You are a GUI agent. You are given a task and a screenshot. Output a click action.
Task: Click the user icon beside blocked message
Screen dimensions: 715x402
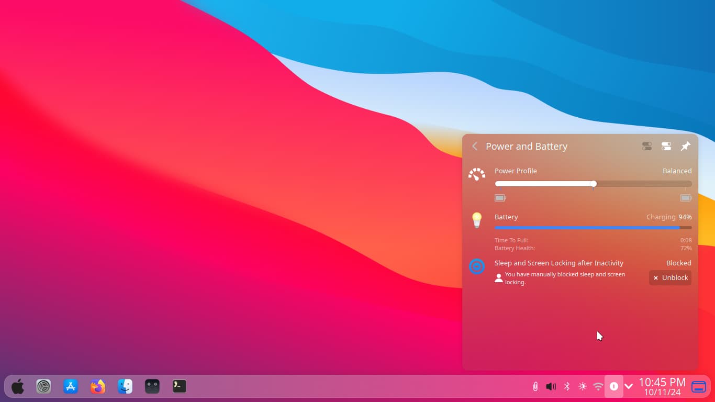coord(499,278)
